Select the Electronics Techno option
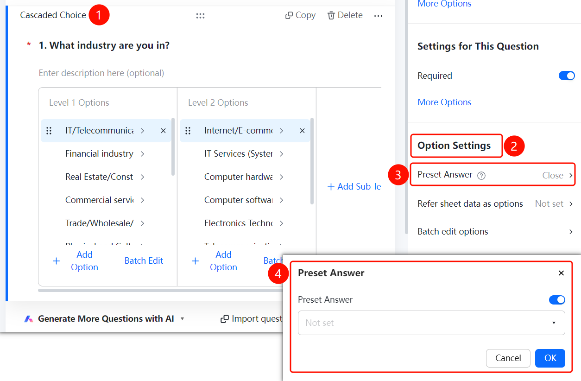This screenshot has width=581, height=381. pyautogui.click(x=238, y=223)
